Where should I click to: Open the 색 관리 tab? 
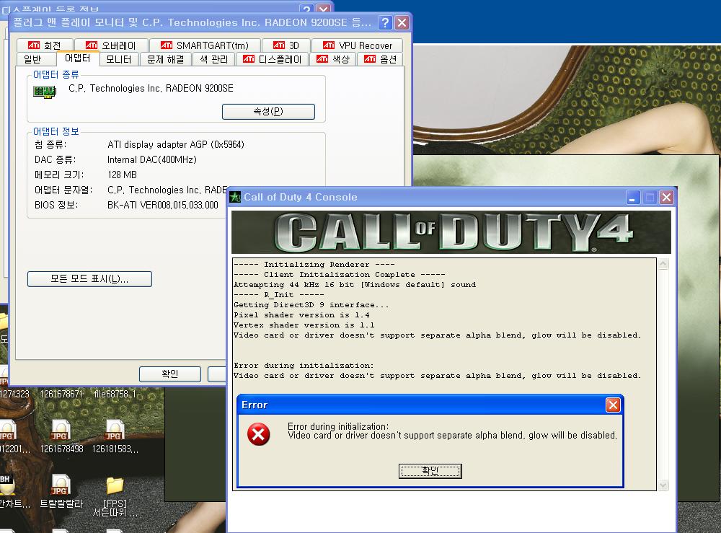tap(214, 59)
